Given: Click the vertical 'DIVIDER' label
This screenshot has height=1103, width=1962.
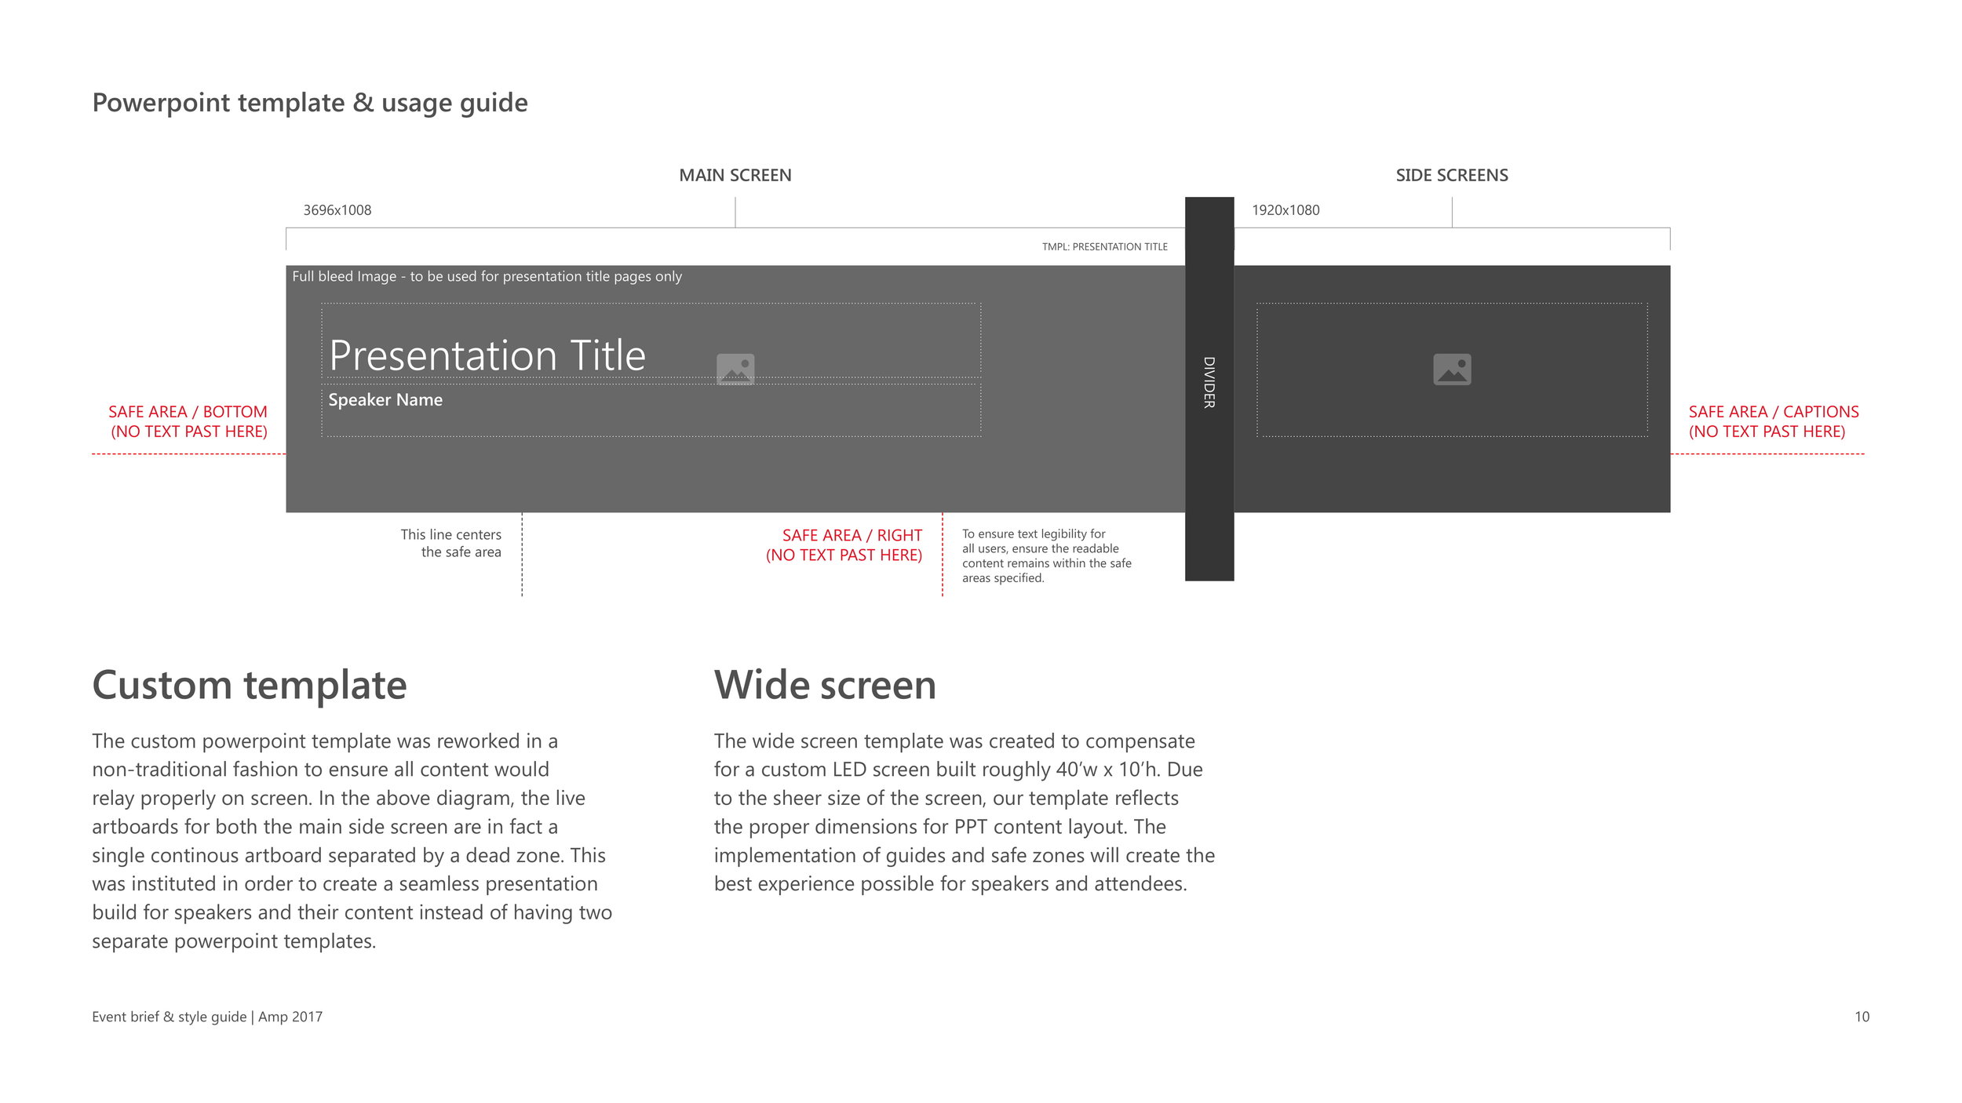Looking at the screenshot, I should (x=1209, y=382).
